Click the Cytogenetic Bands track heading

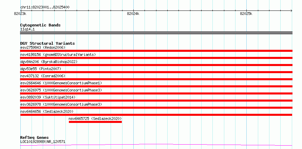40,25
